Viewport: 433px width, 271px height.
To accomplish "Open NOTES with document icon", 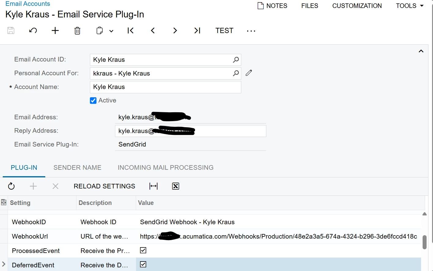I will point(272,6).
